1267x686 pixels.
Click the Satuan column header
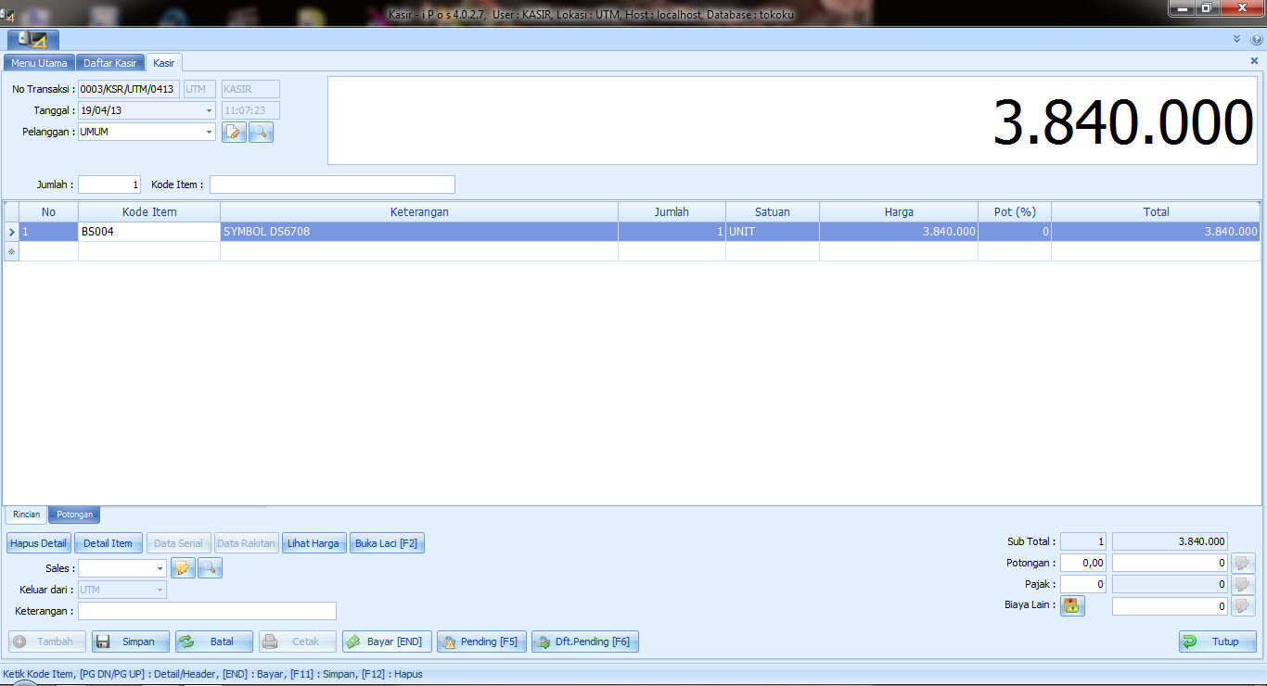(x=773, y=212)
